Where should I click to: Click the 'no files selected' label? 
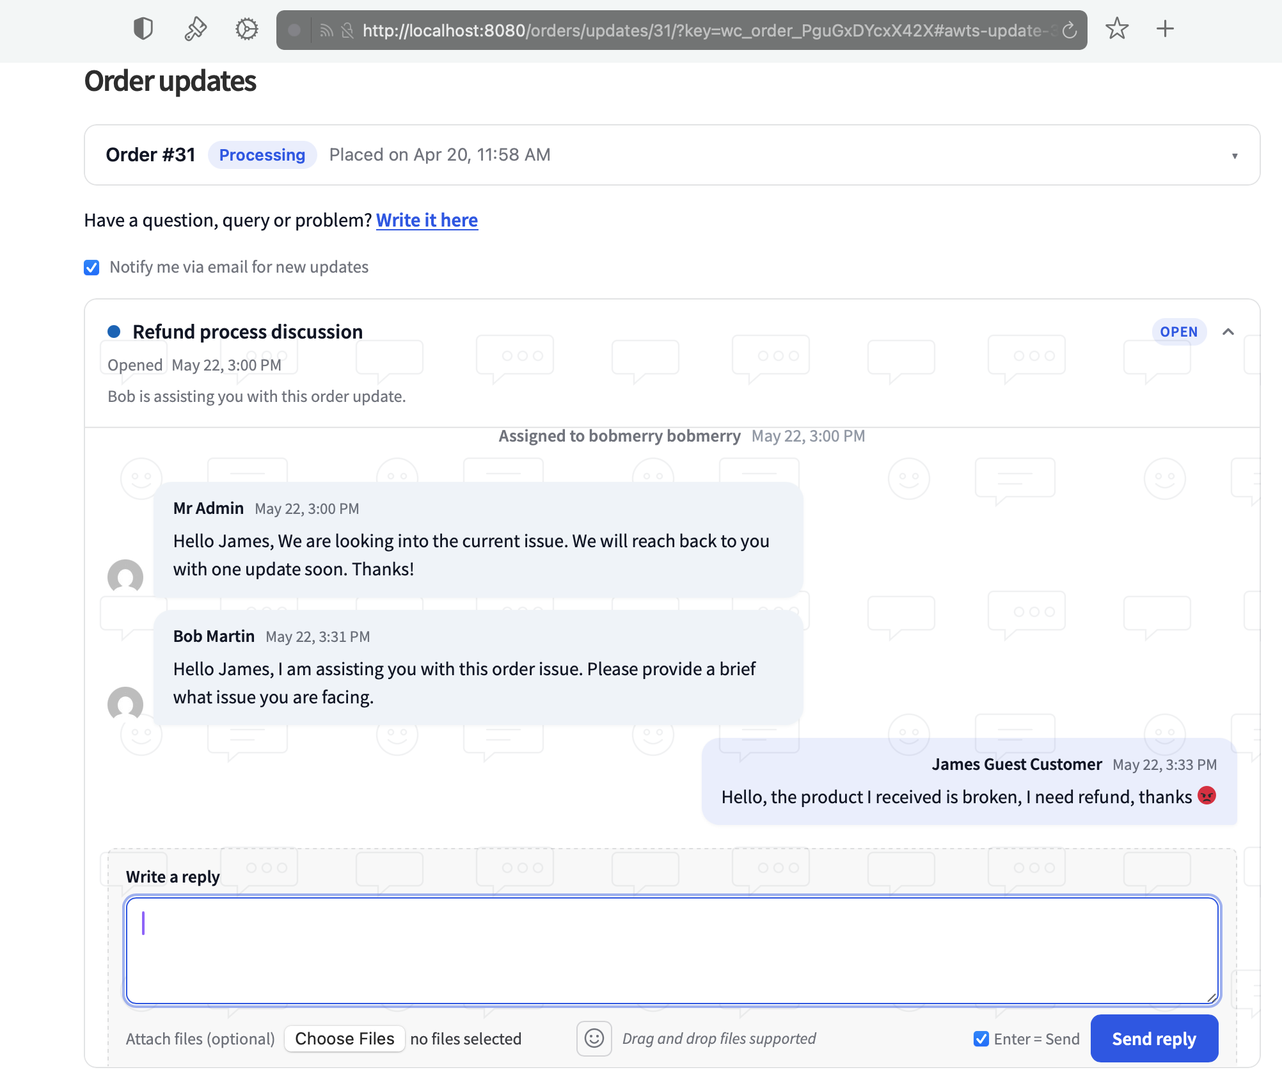coord(466,1039)
